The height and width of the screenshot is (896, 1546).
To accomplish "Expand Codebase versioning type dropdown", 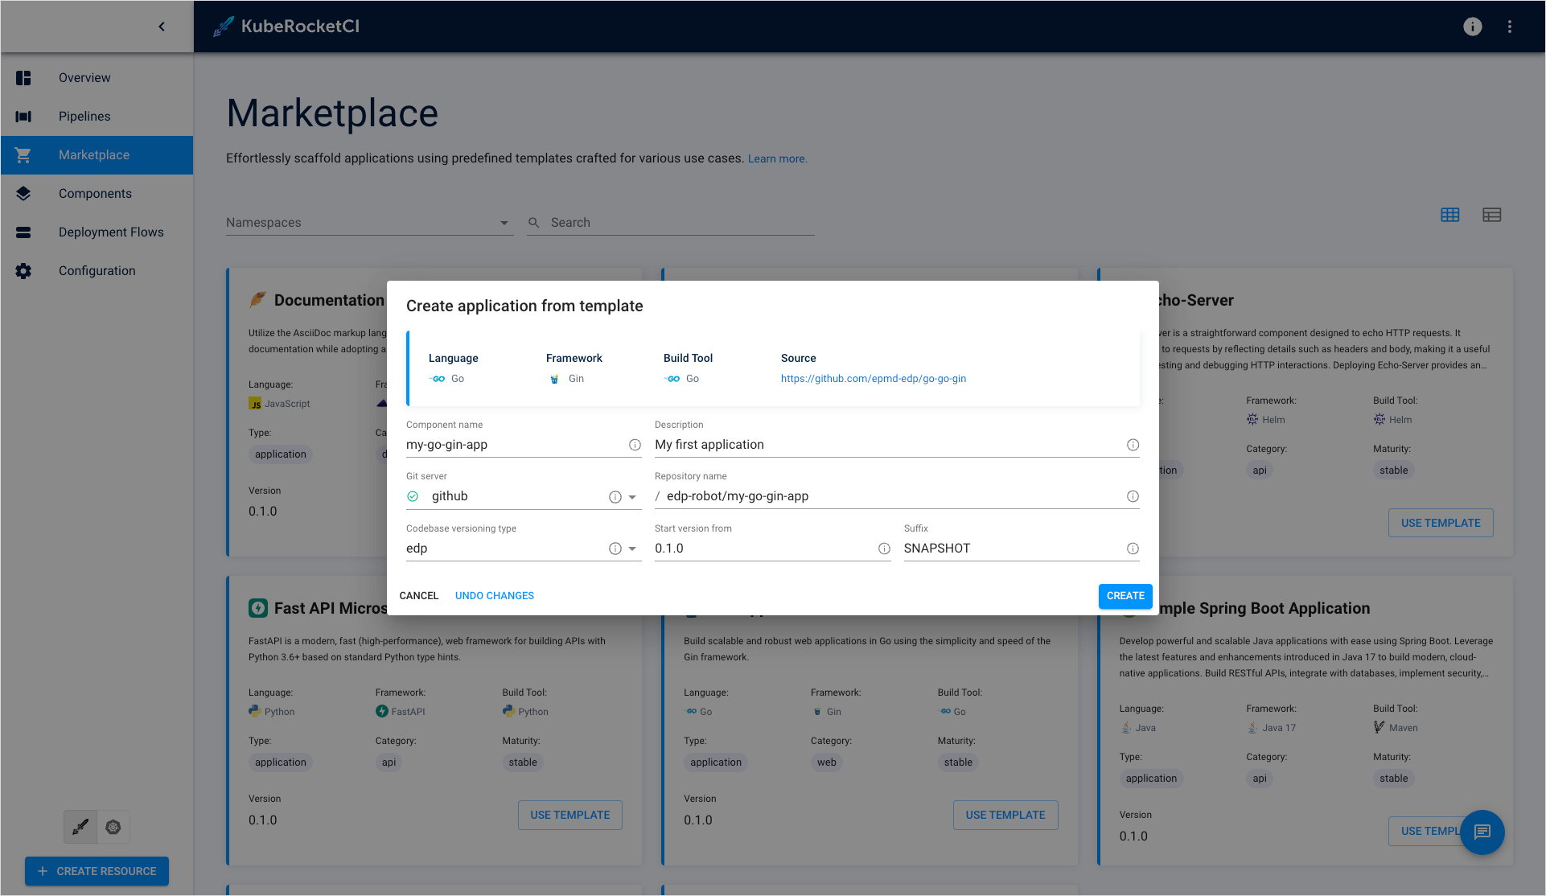I will pos(633,549).
